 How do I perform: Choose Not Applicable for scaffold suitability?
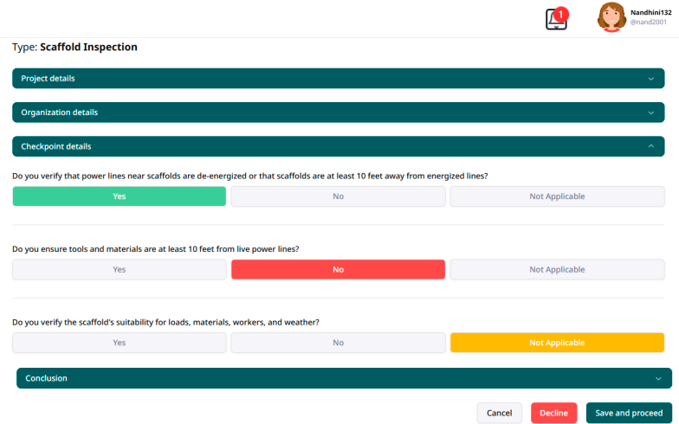point(557,343)
